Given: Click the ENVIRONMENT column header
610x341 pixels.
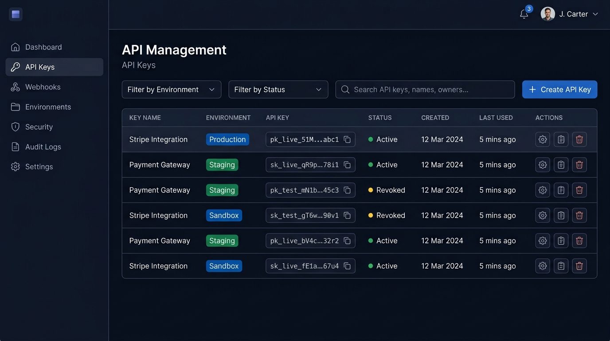Looking at the screenshot, I should click(228, 118).
